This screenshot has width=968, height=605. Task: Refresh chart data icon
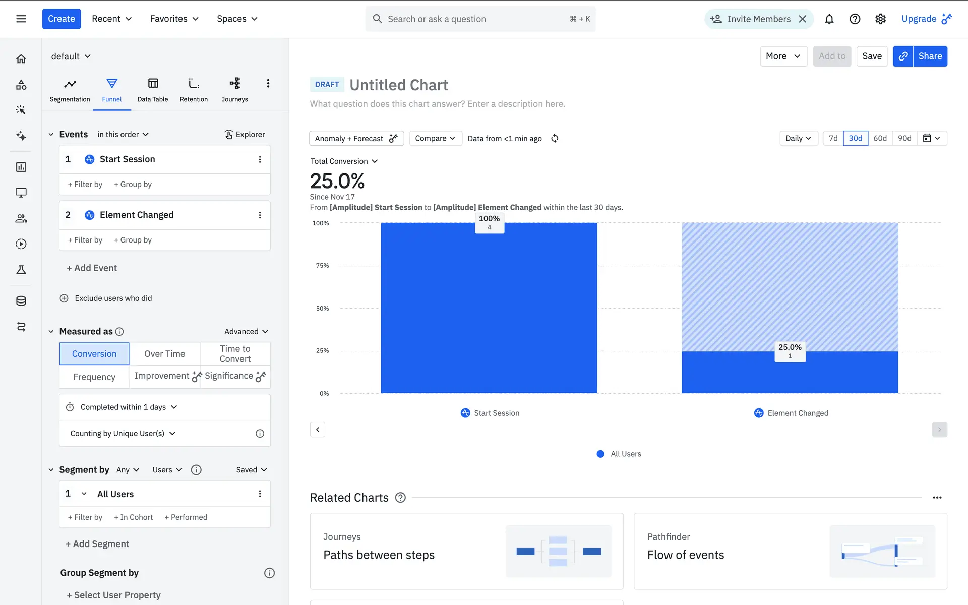pos(555,138)
